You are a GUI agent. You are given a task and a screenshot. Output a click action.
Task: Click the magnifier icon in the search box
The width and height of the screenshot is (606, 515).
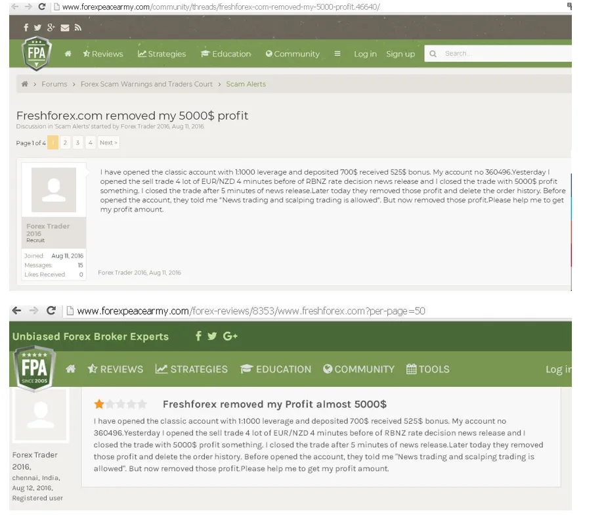click(433, 54)
